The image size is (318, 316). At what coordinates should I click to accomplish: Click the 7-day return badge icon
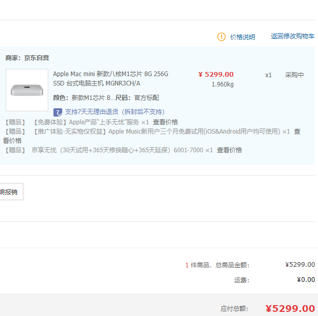click(58, 112)
